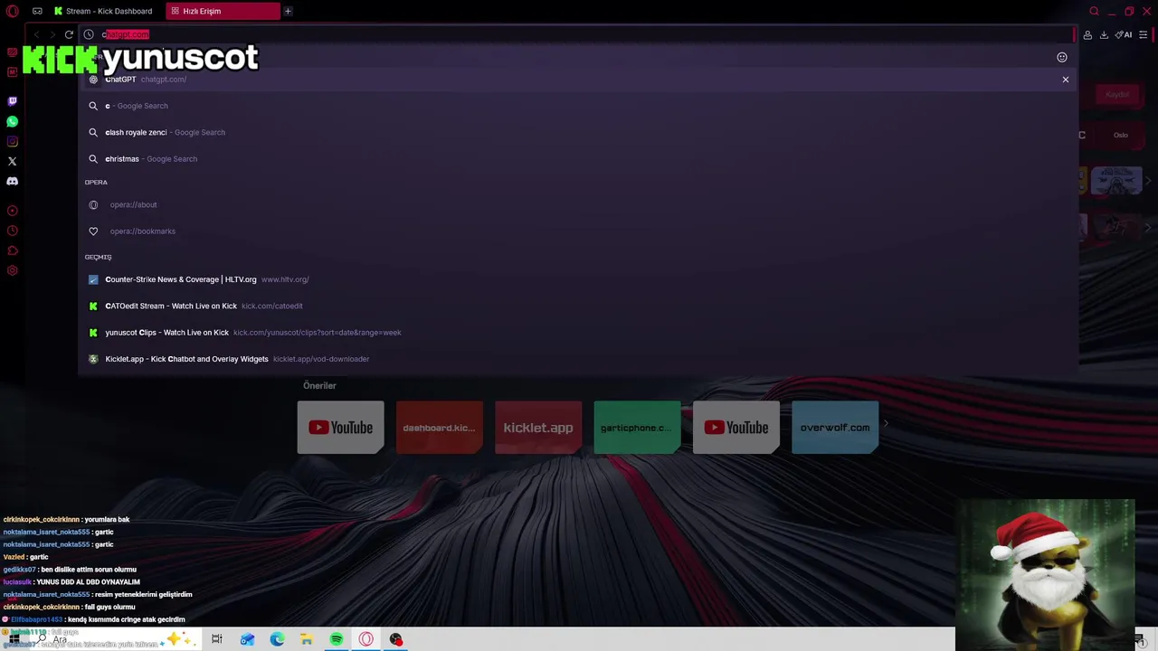Image resolution: width=1158 pixels, height=651 pixels.
Task: Open the Easy Setup menu icon
Action: tap(1144, 34)
